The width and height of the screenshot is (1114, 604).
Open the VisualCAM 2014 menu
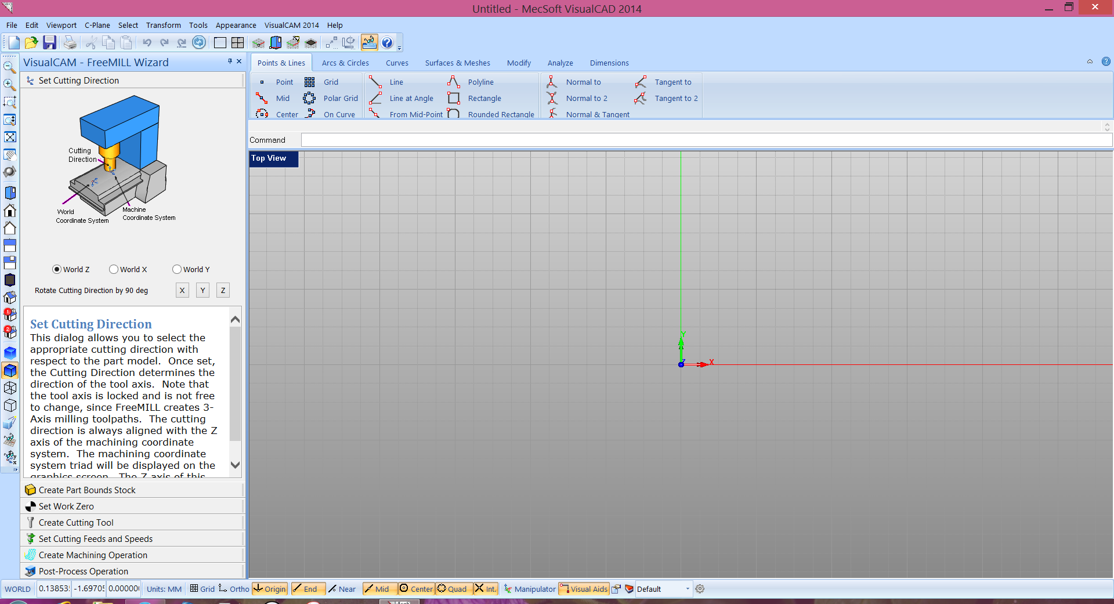click(x=291, y=26)
